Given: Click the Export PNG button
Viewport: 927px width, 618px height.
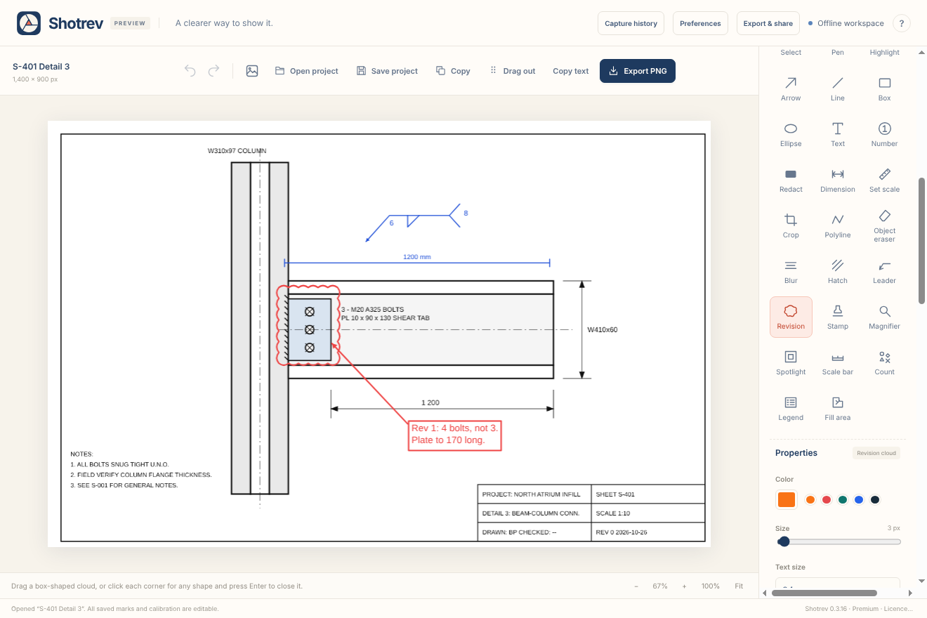Looking at the screenshot, I should click(x=638, y=71).
